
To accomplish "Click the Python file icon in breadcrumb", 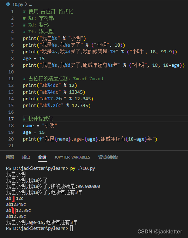I will (x=8, y=4).
